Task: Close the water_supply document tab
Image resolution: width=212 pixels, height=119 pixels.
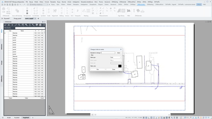Action: pyautogui.click(x=35, y=19)
